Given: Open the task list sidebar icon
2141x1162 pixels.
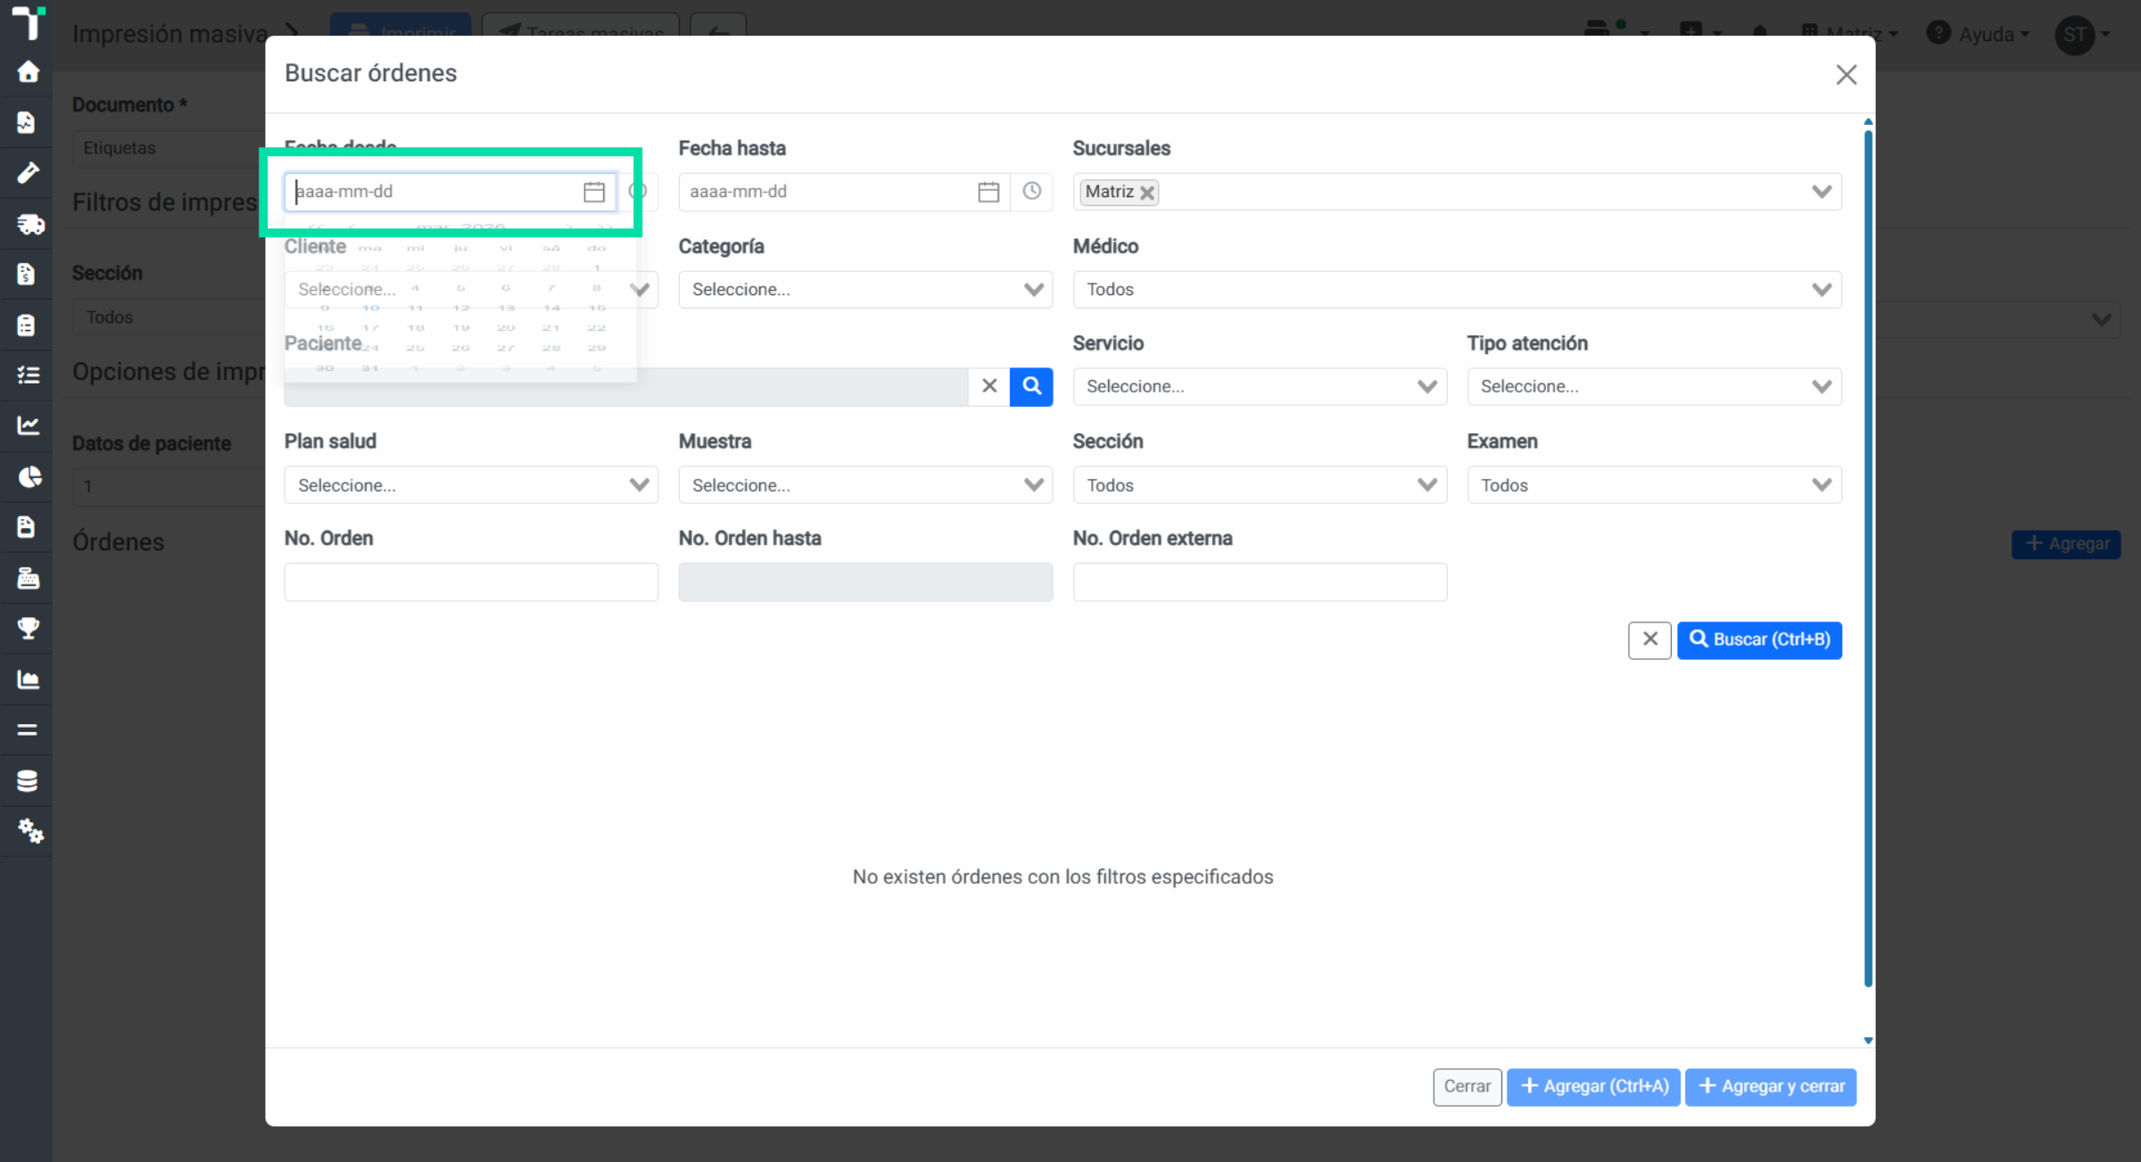Looking at the screenshot, I should (x=28, y=375).
